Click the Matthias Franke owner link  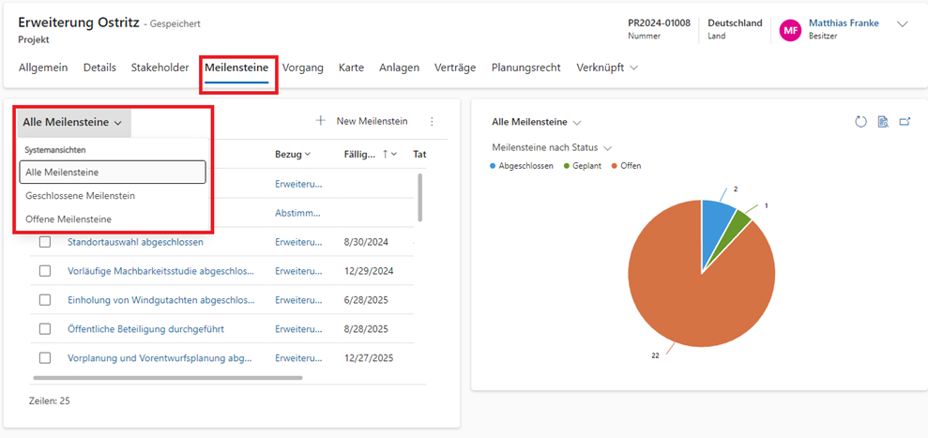(x=844, y=23)
